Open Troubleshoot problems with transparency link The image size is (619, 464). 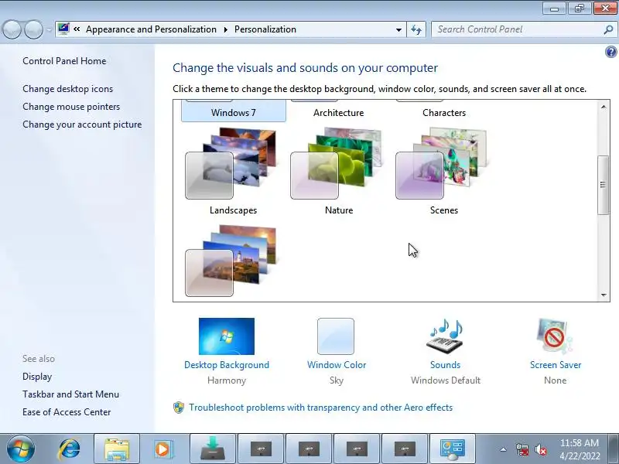point(320,408)
